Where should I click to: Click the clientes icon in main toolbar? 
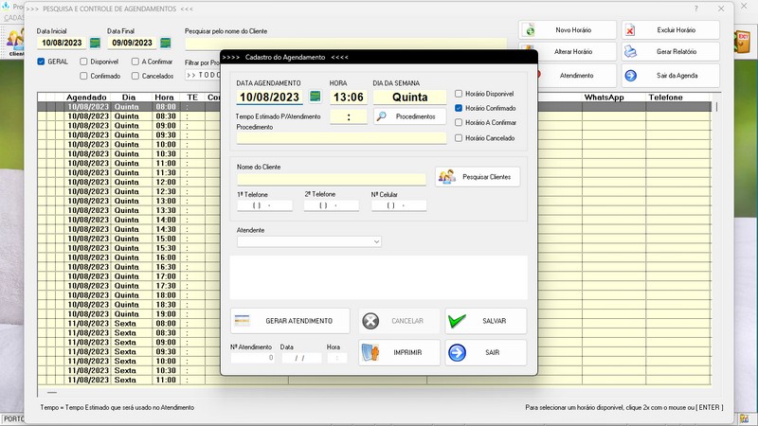coord(15,41)
